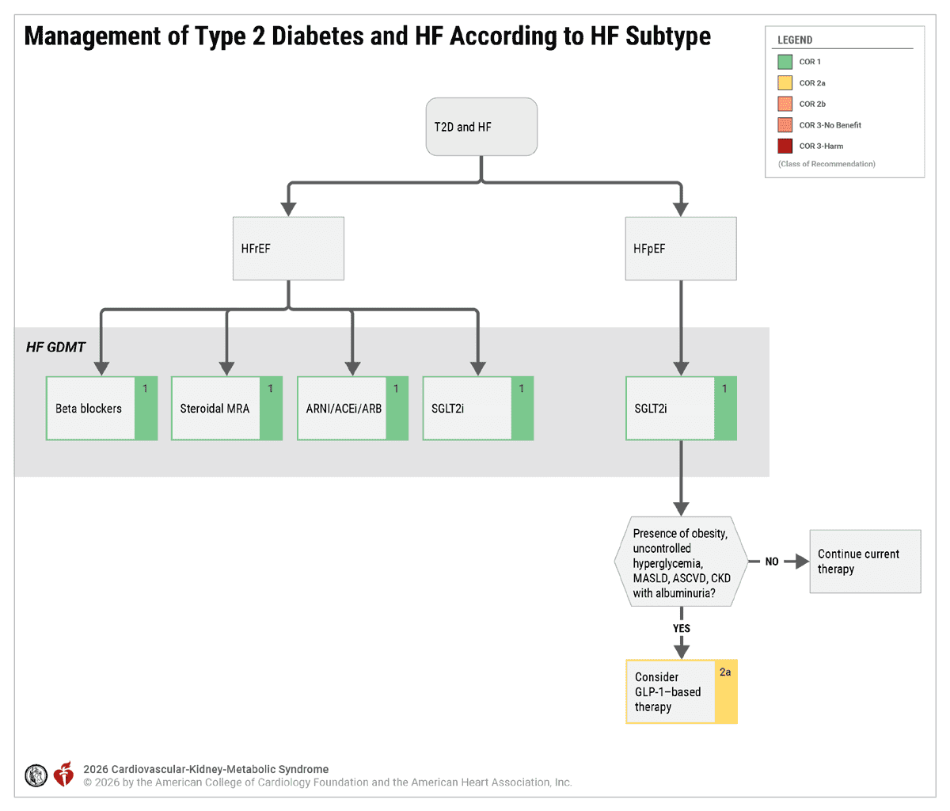This screenshot has width=950, height=811.
Task: Click the COR 2b legend label text
Action: tap(812, 104)
